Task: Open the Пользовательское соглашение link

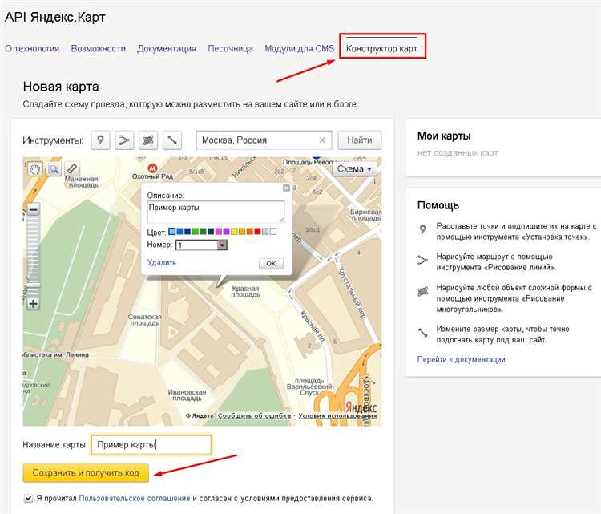Action: tap(135, 498)
